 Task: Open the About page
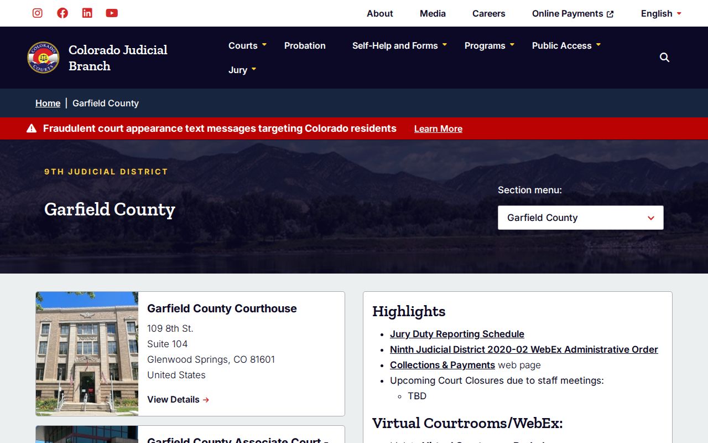tap(380, 14)
